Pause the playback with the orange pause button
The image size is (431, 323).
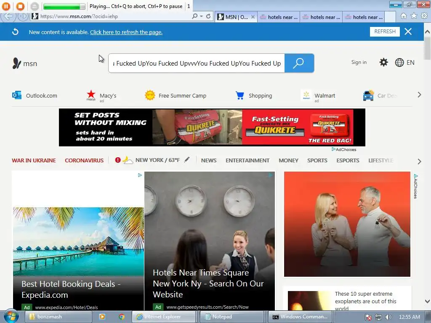click(6, 6)
